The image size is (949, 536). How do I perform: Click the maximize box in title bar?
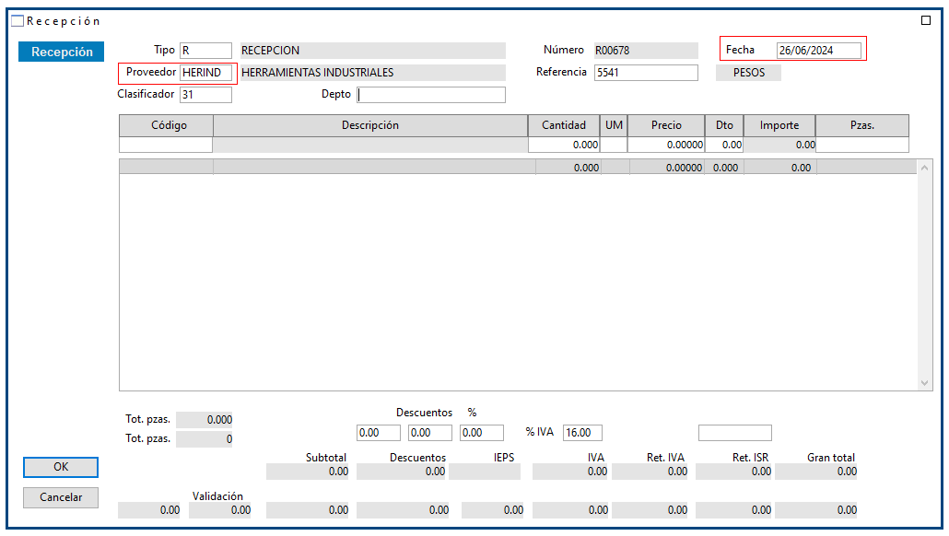click(926, 20)
